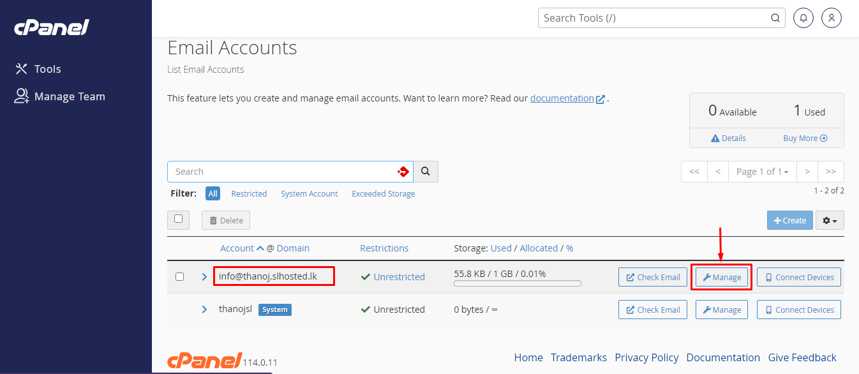Expand the info@thanoj.slhosted.lk row details

pyautogui.click(x=204, y=276)
